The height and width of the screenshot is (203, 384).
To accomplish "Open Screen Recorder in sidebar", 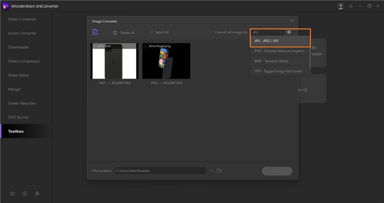I will pyautogui.click(x=22, y=103).
